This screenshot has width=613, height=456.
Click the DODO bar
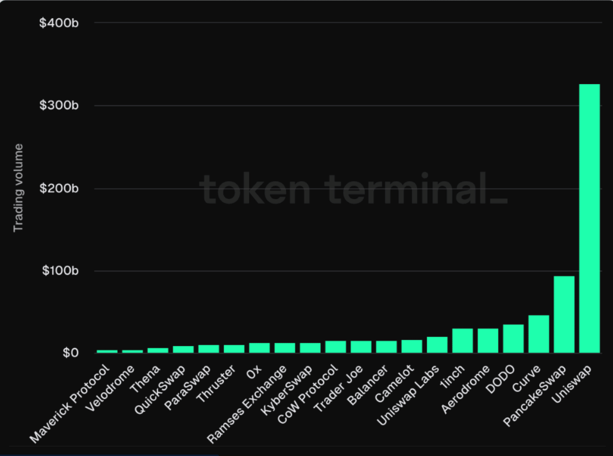click(513, 338)
